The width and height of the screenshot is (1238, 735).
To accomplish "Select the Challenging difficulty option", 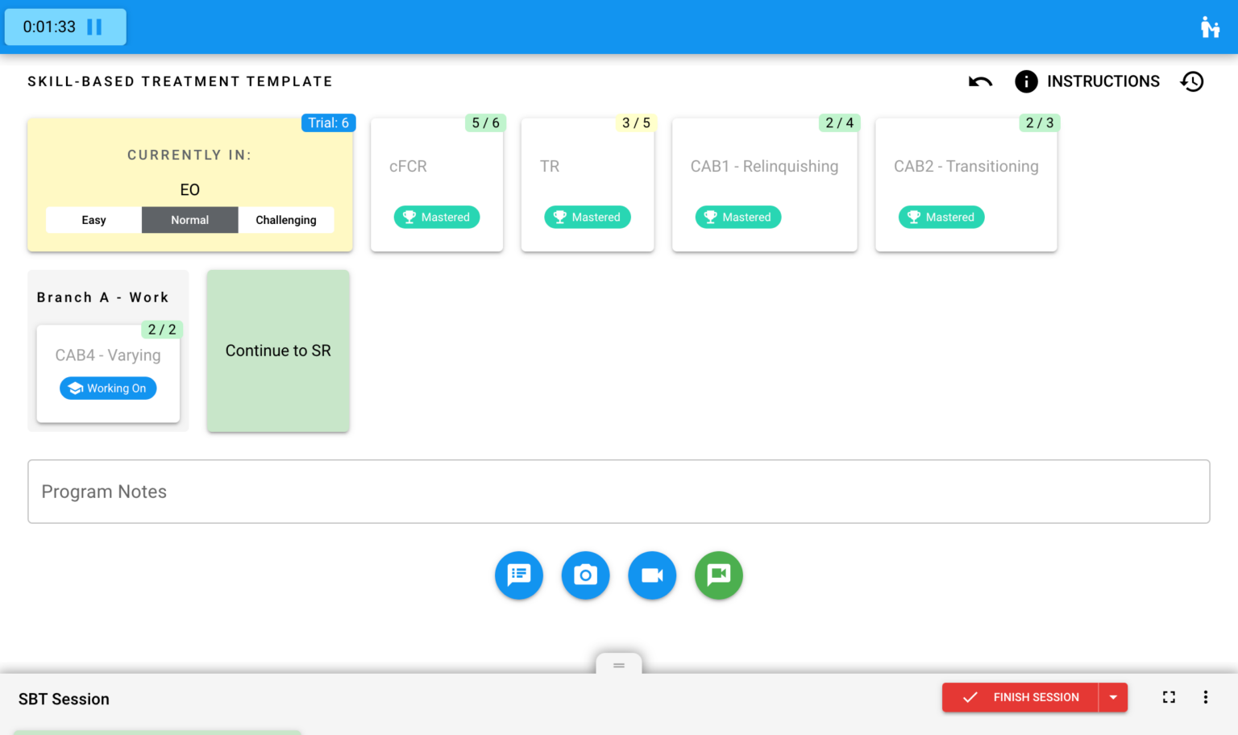I will pos(286,220).
